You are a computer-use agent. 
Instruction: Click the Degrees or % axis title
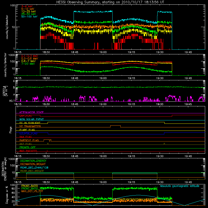tap(7, 195)
